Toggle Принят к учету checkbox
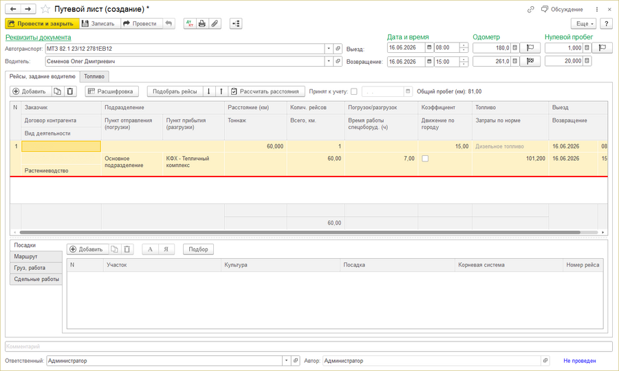Screen dimensions: 619x371 coord(354,91)
